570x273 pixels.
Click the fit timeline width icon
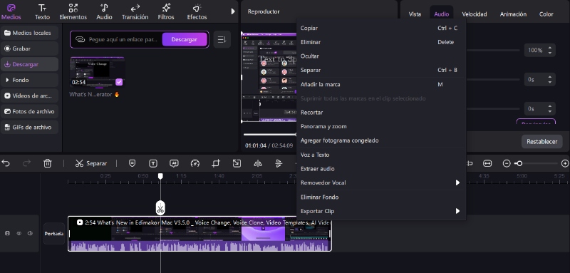(x=487, y=163)
